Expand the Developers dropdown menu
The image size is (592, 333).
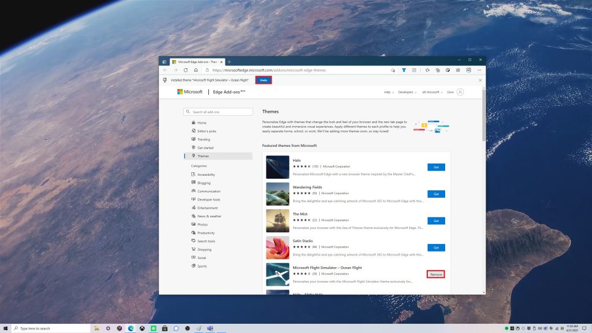408,92
